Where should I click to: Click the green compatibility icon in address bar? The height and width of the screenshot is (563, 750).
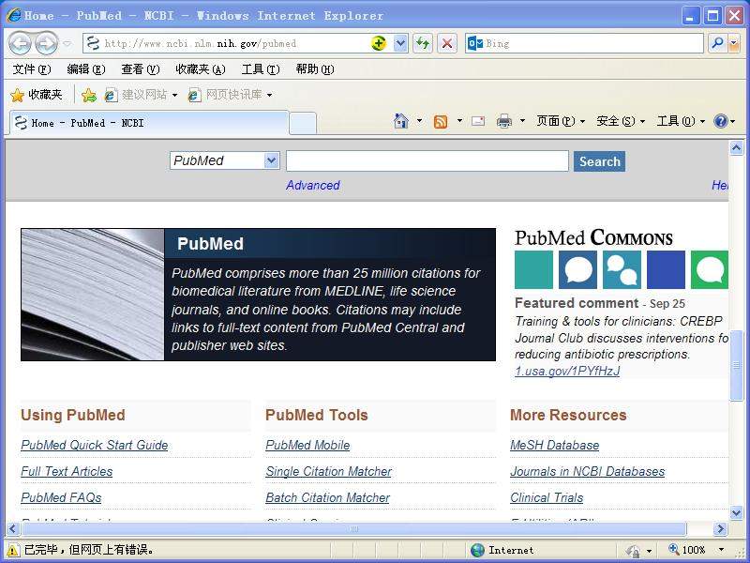[379, 43]
